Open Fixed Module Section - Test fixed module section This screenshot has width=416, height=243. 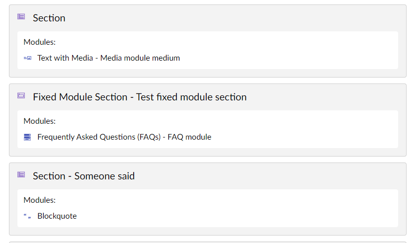click(x=140, y=97)
